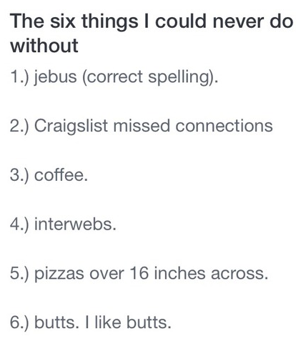Click the word "jebus"
Screen dimensions: 306x351
pyautogui.click(x=55, y=77)
